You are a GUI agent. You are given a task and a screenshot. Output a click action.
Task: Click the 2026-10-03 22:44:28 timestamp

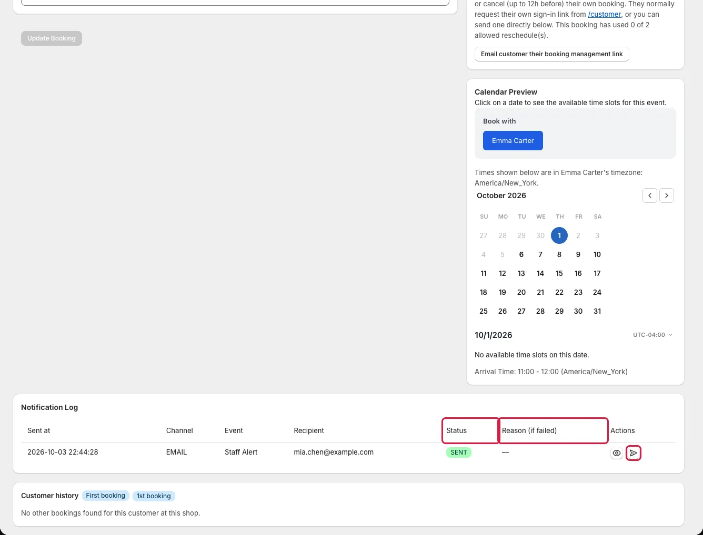tap(63, 452)
